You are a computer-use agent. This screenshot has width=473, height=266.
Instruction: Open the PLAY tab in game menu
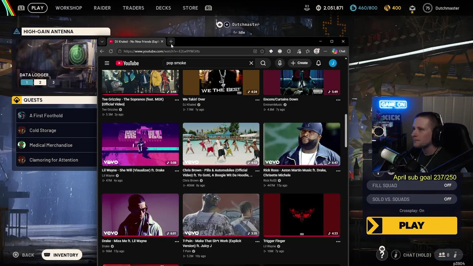(x=37, y=8)
